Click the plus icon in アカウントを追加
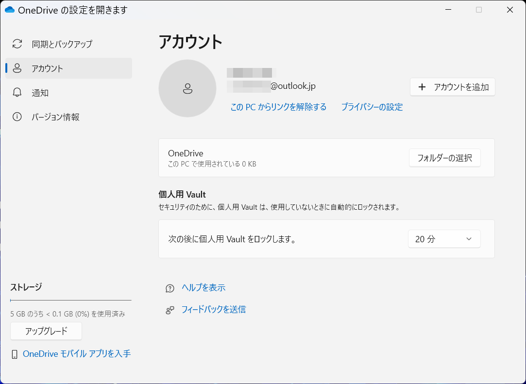526x384 pixels. 422,87
